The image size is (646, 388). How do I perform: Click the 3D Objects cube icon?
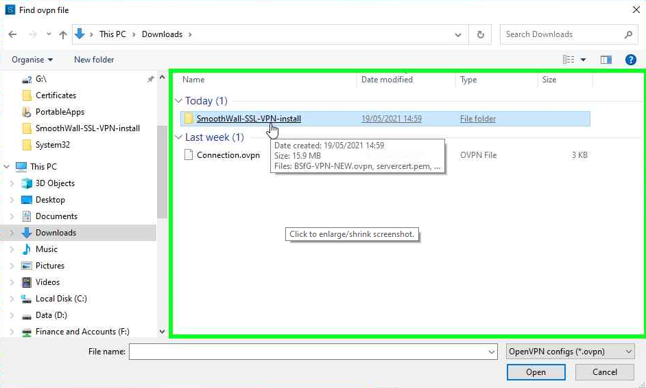click(27, 183)
